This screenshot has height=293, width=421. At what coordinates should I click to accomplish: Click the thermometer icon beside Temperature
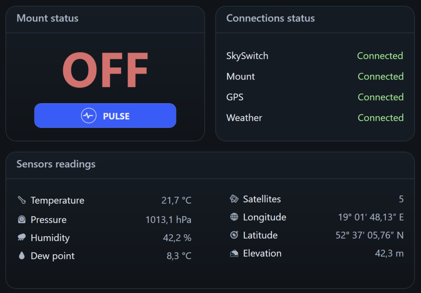click(x=22, y=200)
